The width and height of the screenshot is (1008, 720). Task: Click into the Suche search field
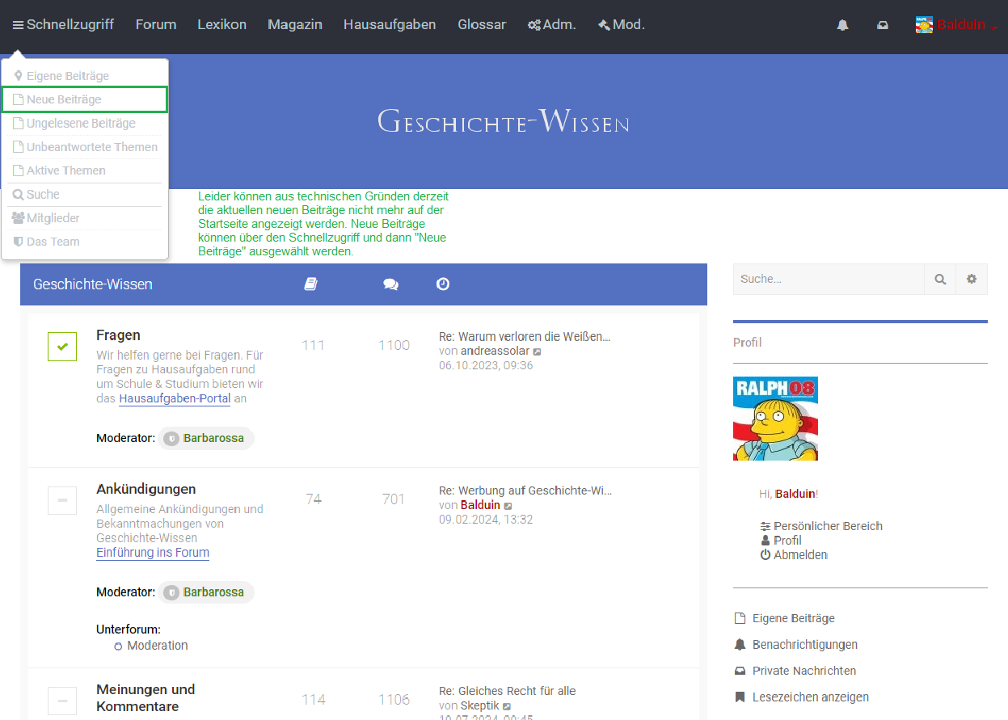click(828, 279)
